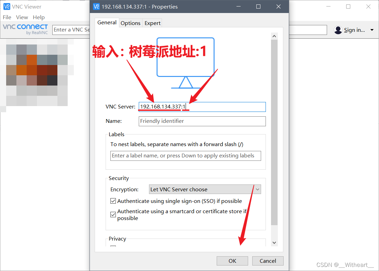Switch to the Options tab
Screen dimensions: 379x271
[x=131, y=23]
